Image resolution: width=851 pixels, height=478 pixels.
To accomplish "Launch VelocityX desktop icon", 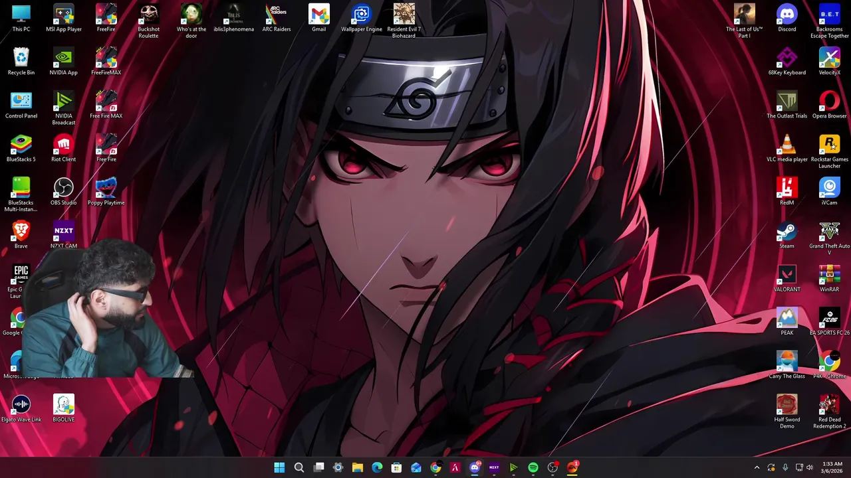I will coord(830,61).
